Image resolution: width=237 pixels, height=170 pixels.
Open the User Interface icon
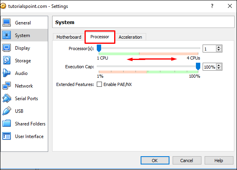click(x=7, y=136)
